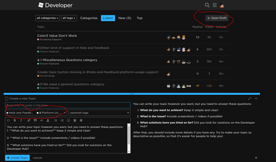Open the Color3 Value Don't Work topic

tap(57, 35)
